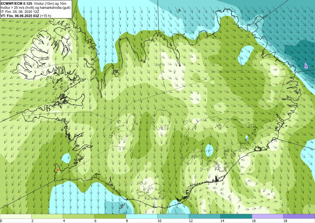This screenshot has height=223, width=315.
Task: Click the 2–4 m/s light yellow-green legend swatch
Action: pos(47,216)
